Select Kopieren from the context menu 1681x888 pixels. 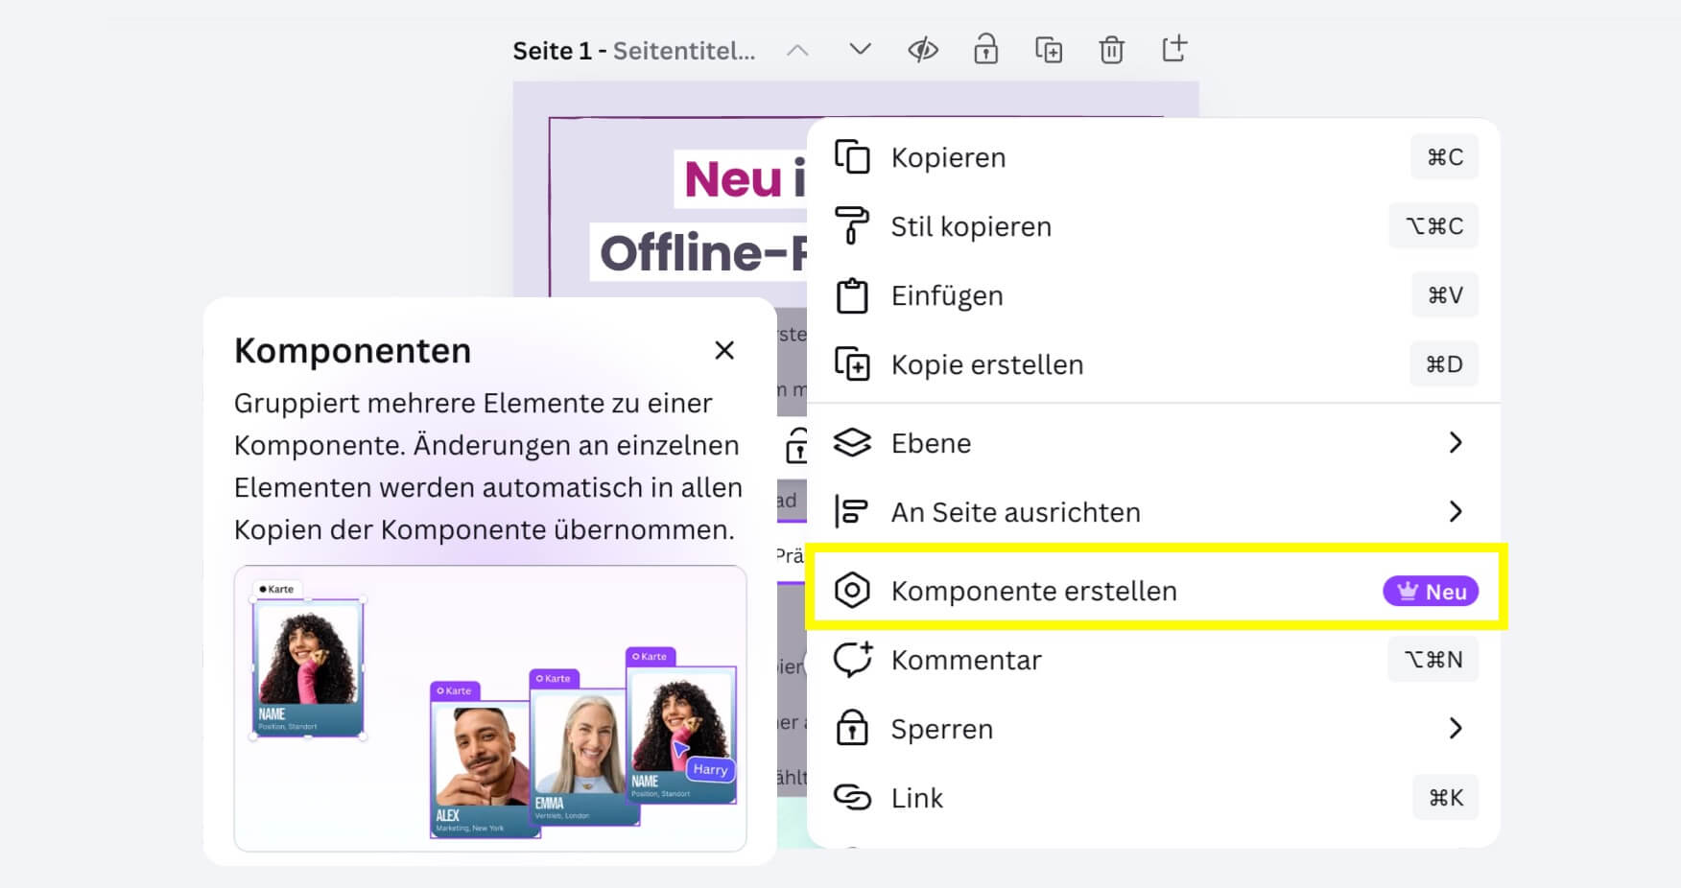click(x=948, y=157)
